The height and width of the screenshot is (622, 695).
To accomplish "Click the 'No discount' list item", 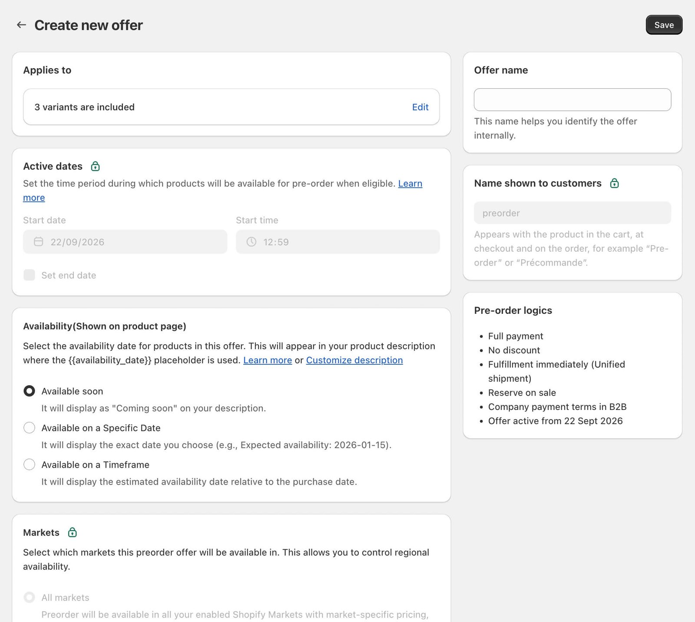I will 514,350.
